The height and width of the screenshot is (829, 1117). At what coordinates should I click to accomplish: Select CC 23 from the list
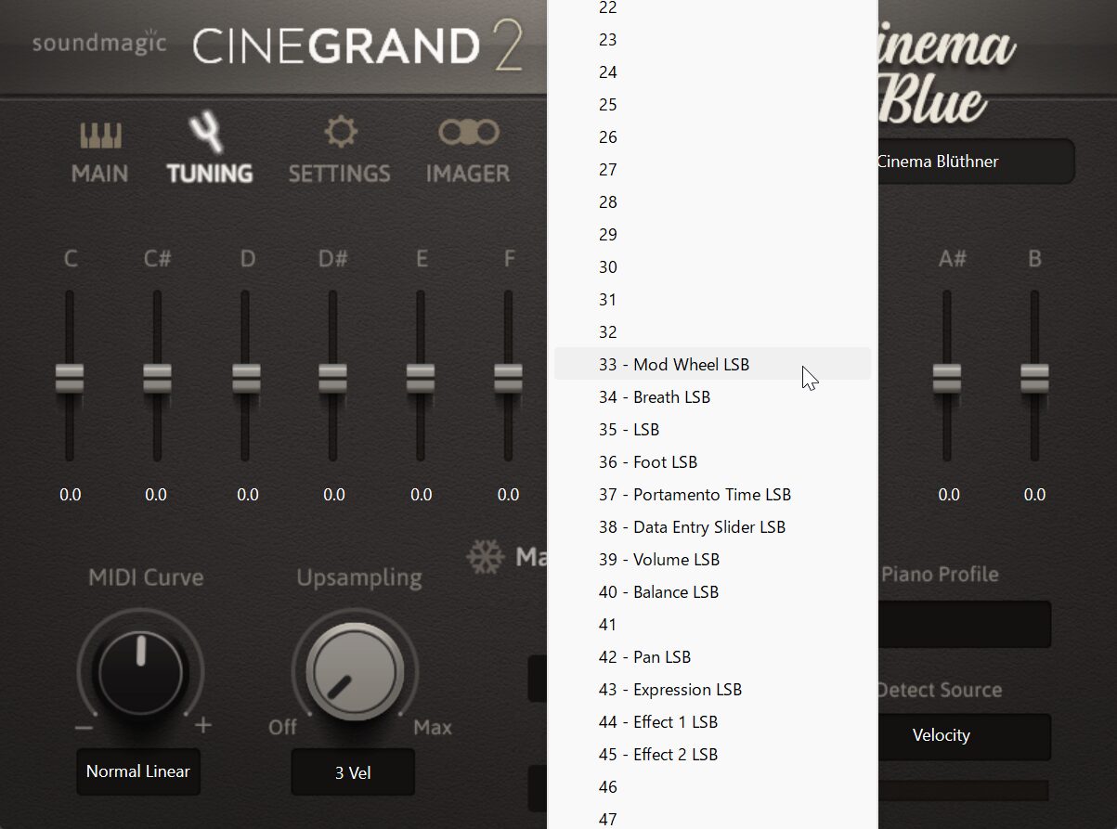(x=712, y=40)
